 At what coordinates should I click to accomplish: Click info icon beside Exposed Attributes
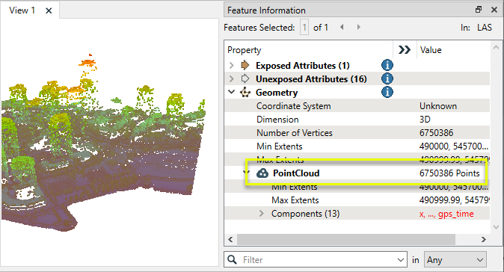(x=387, y=65)
